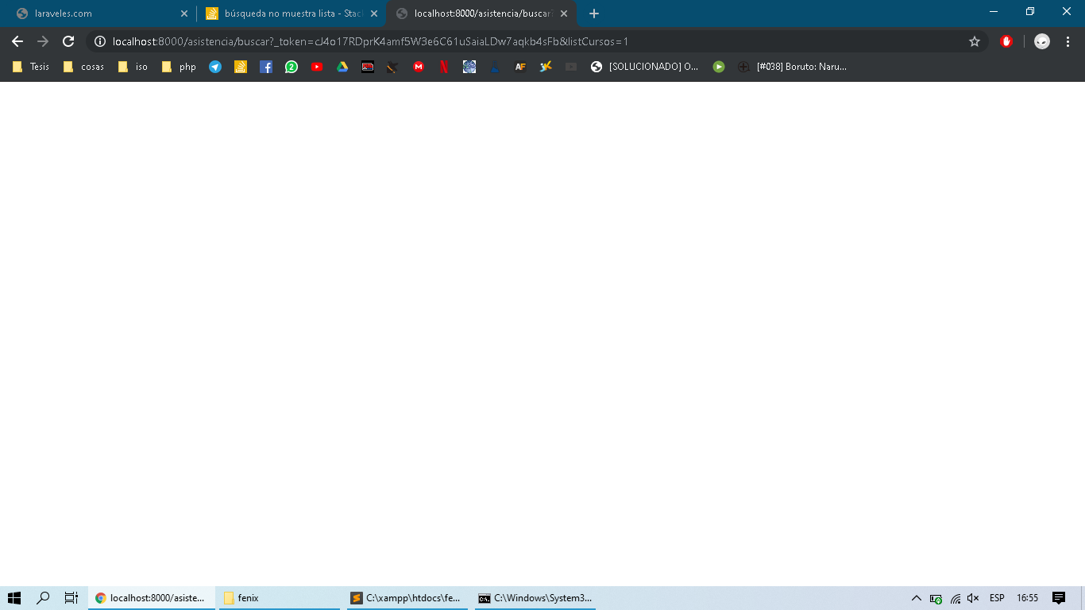This screenshot has height=610, width=1085.
Task: Open the YouTube bookmark
Action: point(317,67)
